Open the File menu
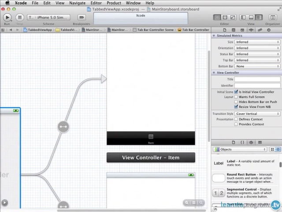Viewport: 282px width, 212px height. [x=35, y=3]
